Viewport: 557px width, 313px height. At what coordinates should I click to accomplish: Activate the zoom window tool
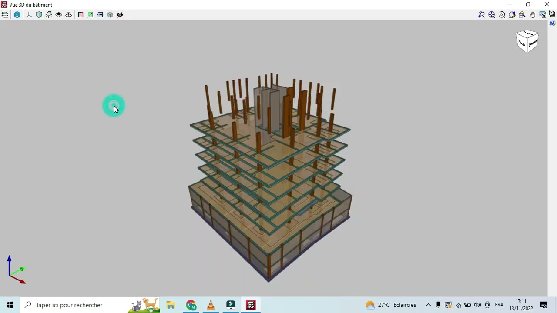(x=522, y=15)
